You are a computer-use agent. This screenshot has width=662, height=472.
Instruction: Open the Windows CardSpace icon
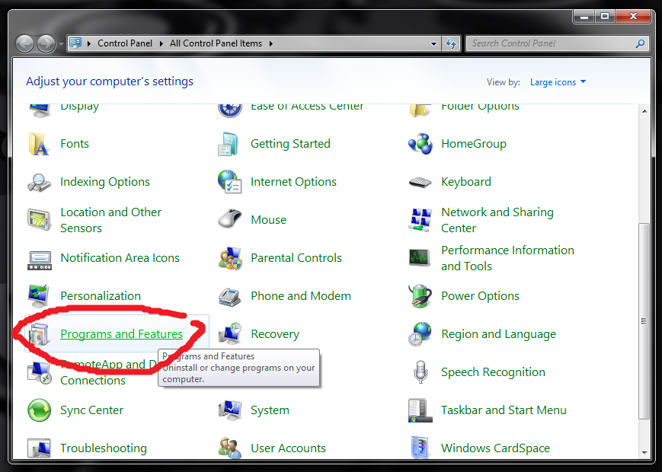click(420, 448)
